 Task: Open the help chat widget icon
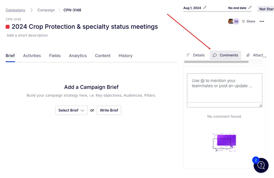coord(261,165)
